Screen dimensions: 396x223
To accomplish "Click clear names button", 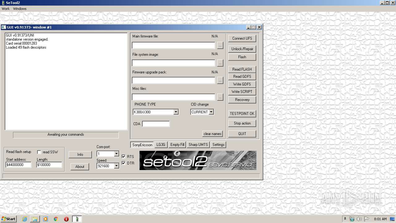I will coord(213,134).
